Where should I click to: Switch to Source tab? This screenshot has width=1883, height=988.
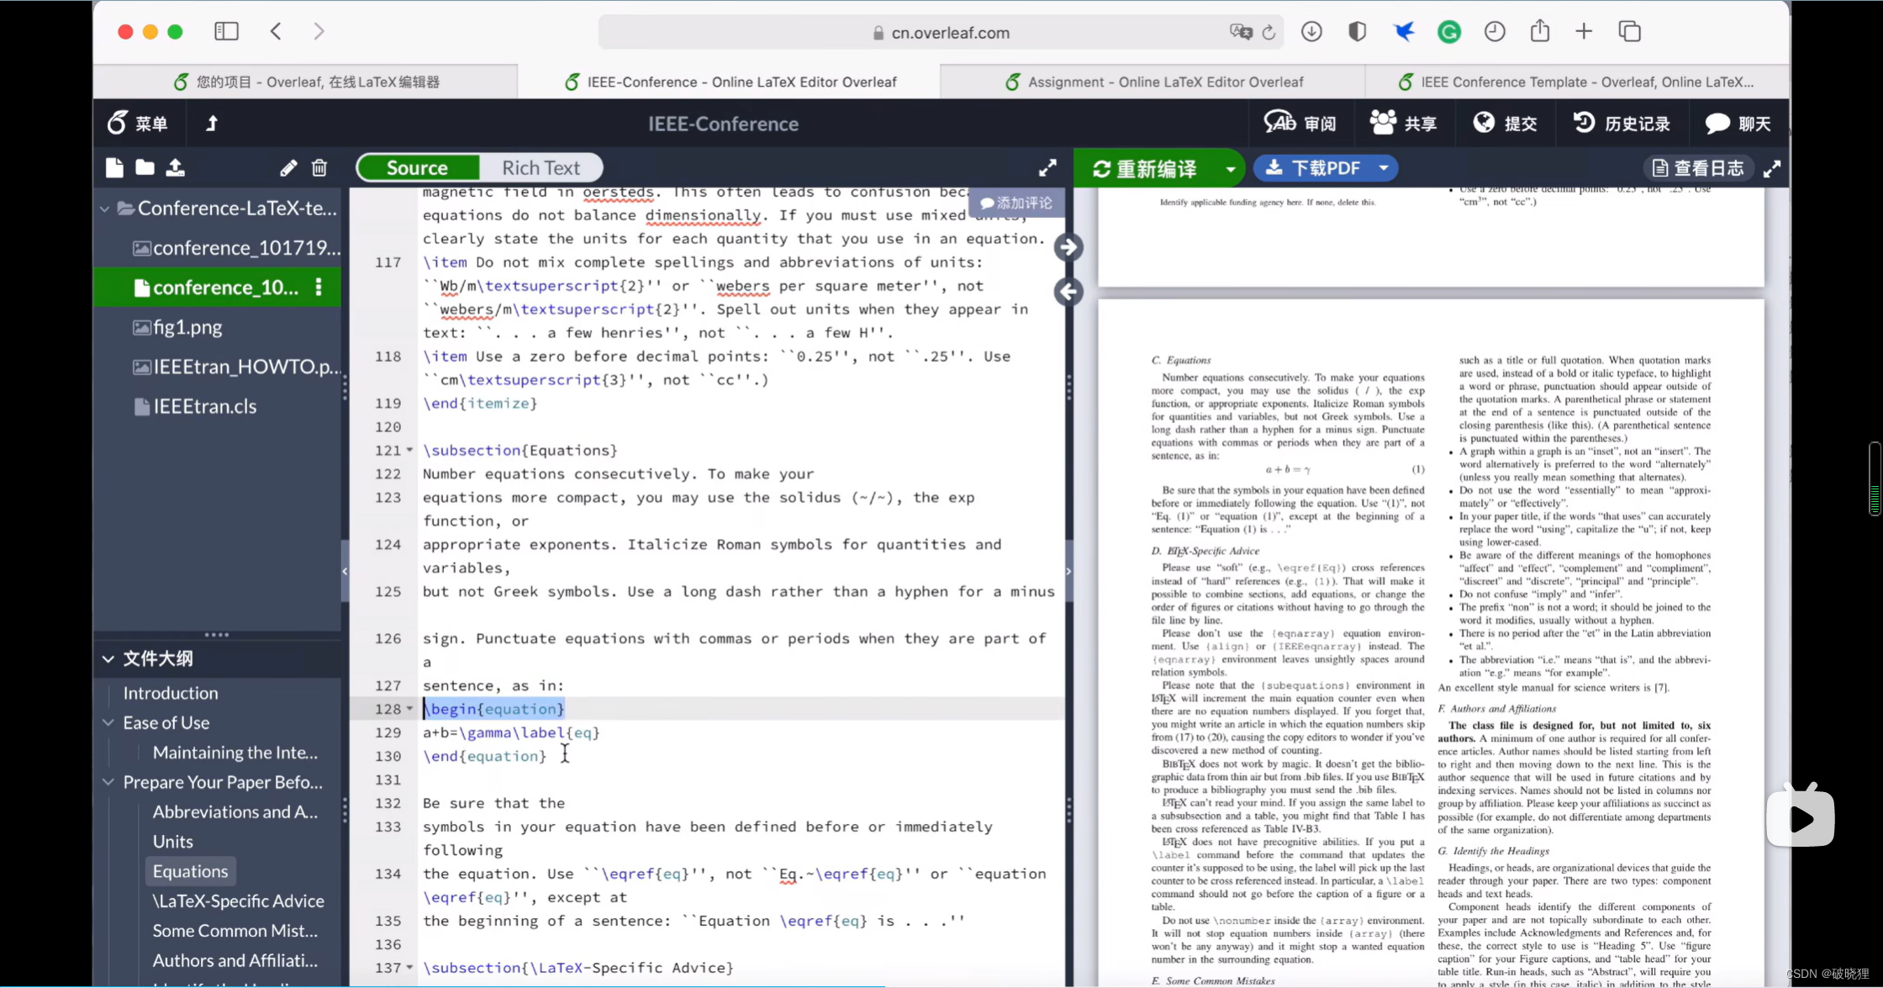(416, 167)
